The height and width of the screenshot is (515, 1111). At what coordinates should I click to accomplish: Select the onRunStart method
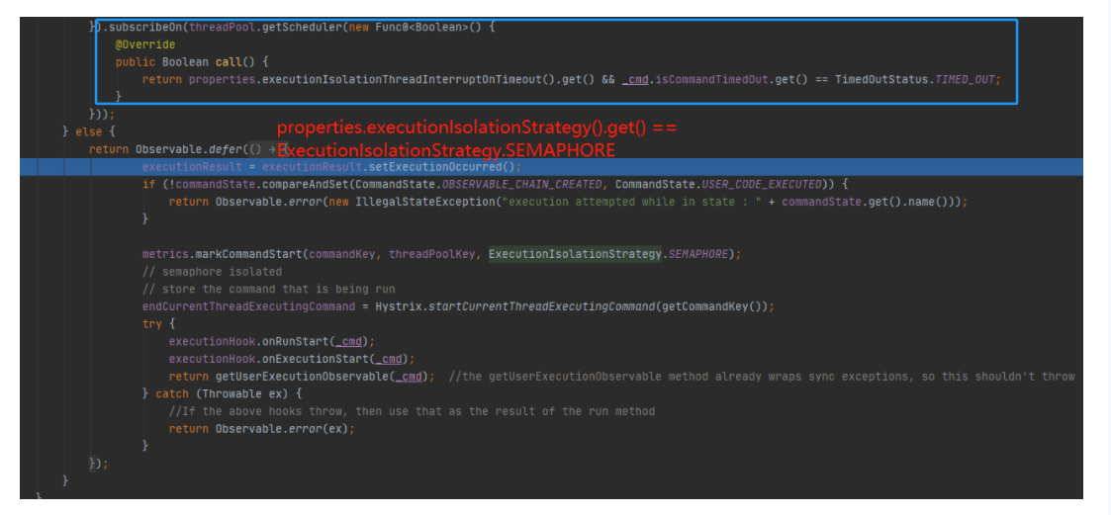(x=296, y=341)
